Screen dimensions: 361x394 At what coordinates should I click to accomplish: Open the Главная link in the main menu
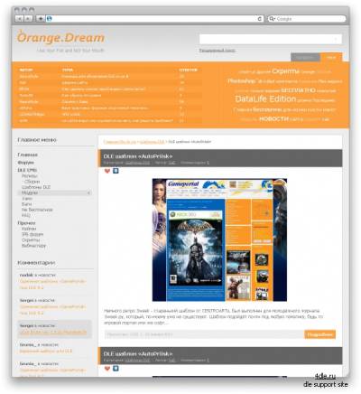(x=28, y=155)
